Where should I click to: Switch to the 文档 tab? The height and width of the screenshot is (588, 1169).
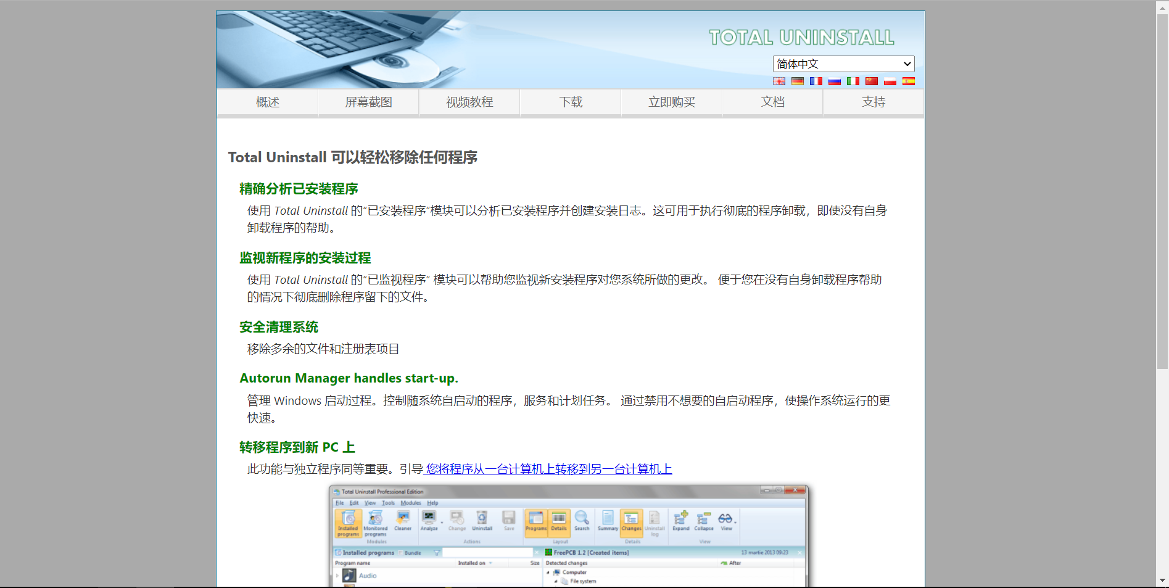772,102
